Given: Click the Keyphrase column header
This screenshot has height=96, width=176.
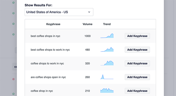Looking at the screenshot, I should point(53,24).
